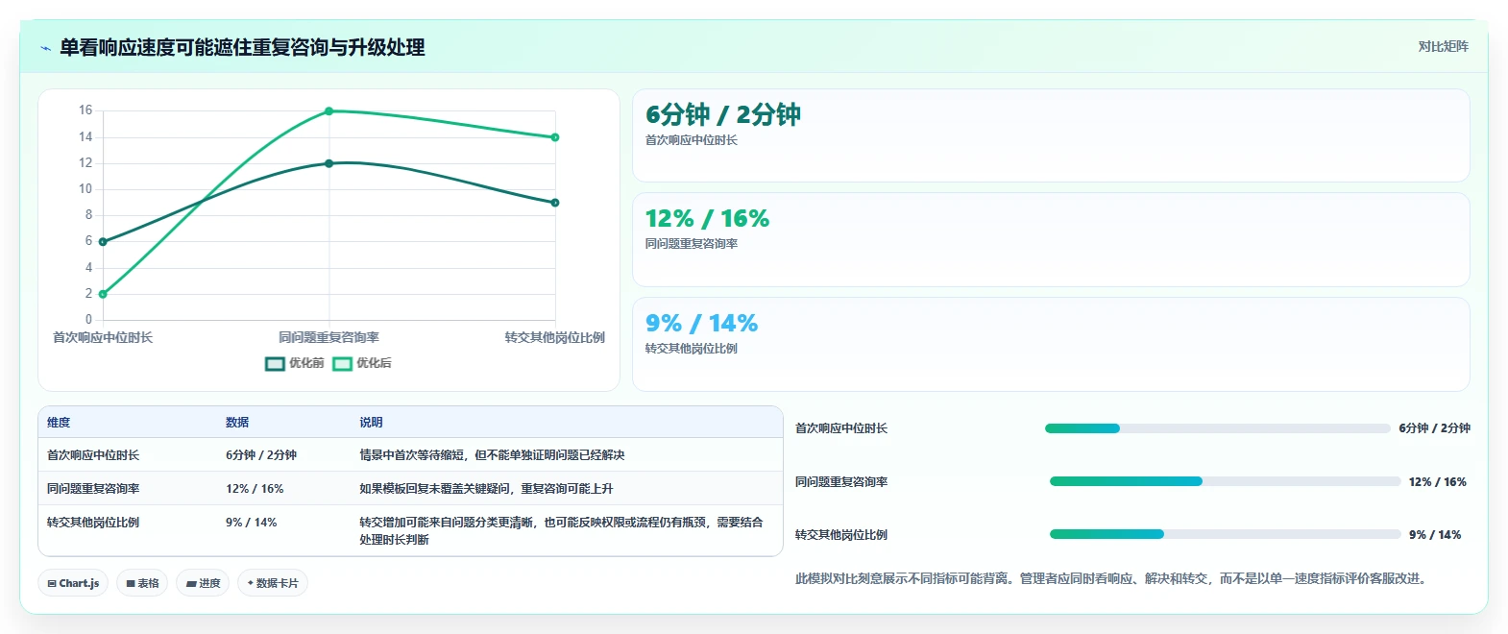Click the chart x-axis label 同问题重复咨询率
This screenshot has height=634, width=1508.
pyautogui.click(x=328, y=338)
